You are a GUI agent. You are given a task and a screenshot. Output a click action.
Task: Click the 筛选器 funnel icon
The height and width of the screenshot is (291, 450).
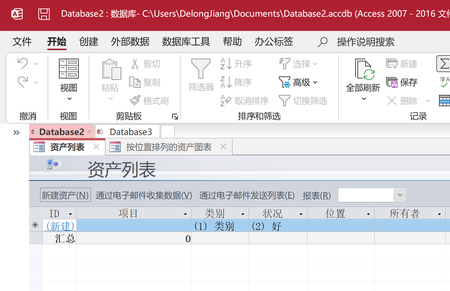click(x=201, y=69)
